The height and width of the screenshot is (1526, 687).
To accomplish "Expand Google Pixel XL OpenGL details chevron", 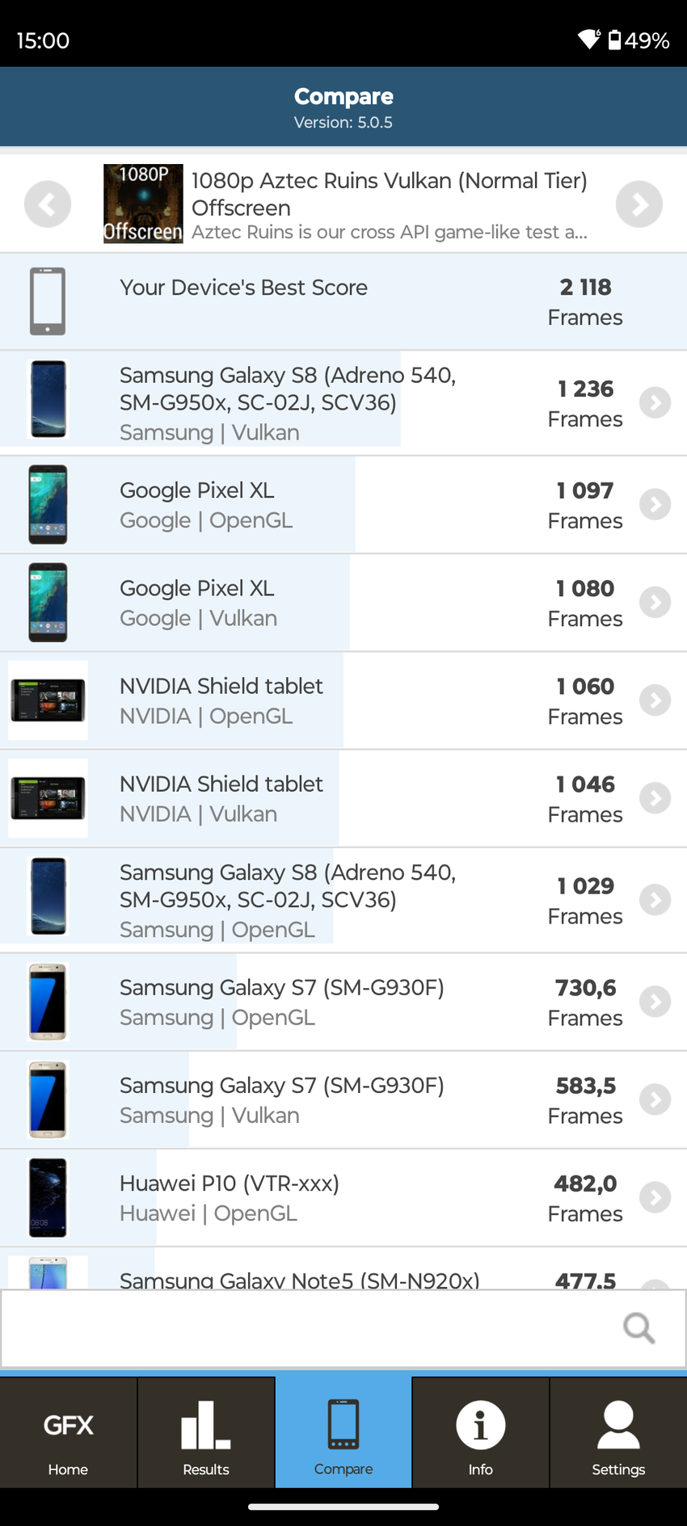I will click(x=655, y=505).
